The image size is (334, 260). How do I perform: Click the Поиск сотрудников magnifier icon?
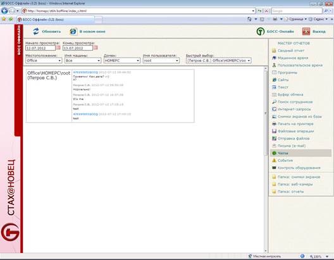[274, 102]
